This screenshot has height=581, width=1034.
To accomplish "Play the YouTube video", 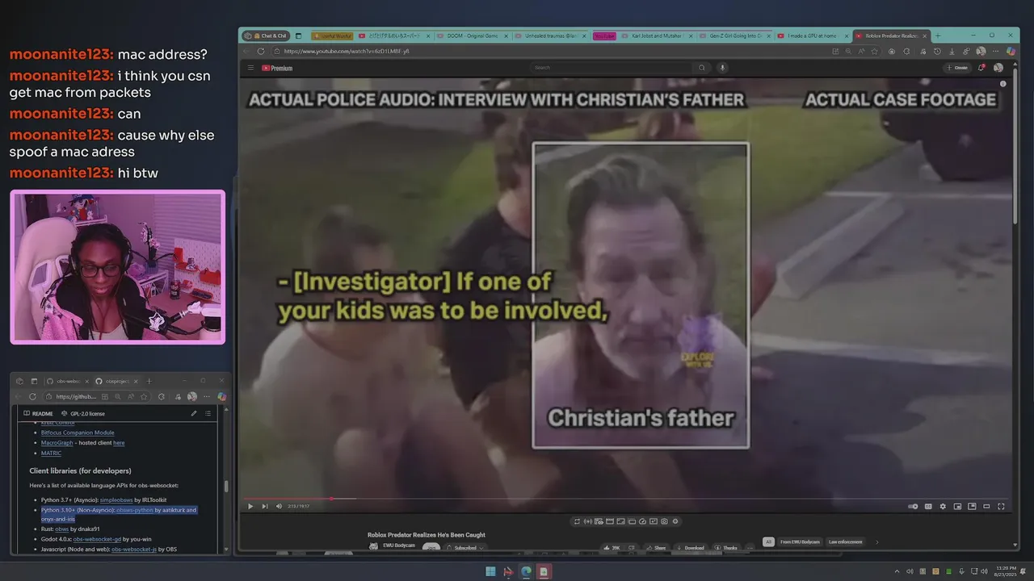I will 250,506.
